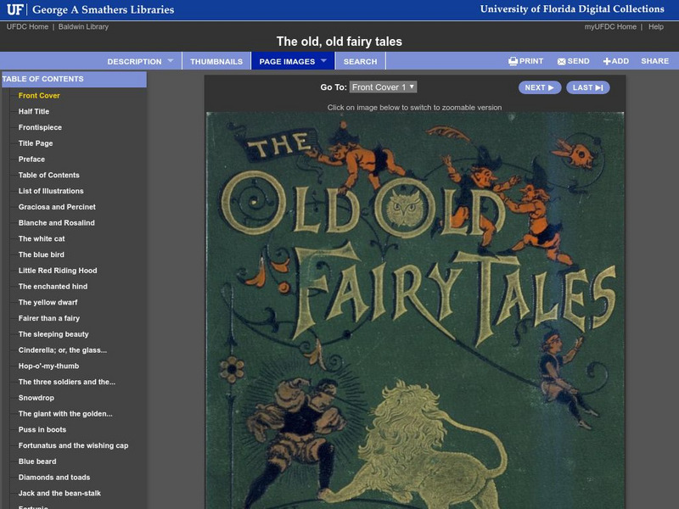Open Fairer than a fairy
Image resolution: width=679 pixels, height=509 pixels.
point(49,318)
